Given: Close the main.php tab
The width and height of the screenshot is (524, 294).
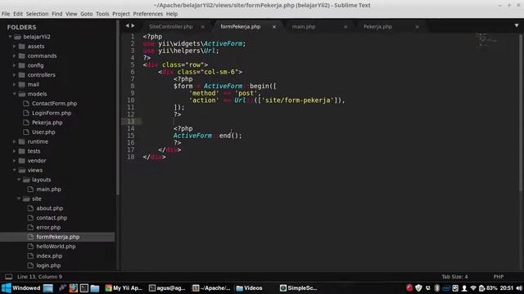Looking at the screenshot, I should click(x=346, y=27).
